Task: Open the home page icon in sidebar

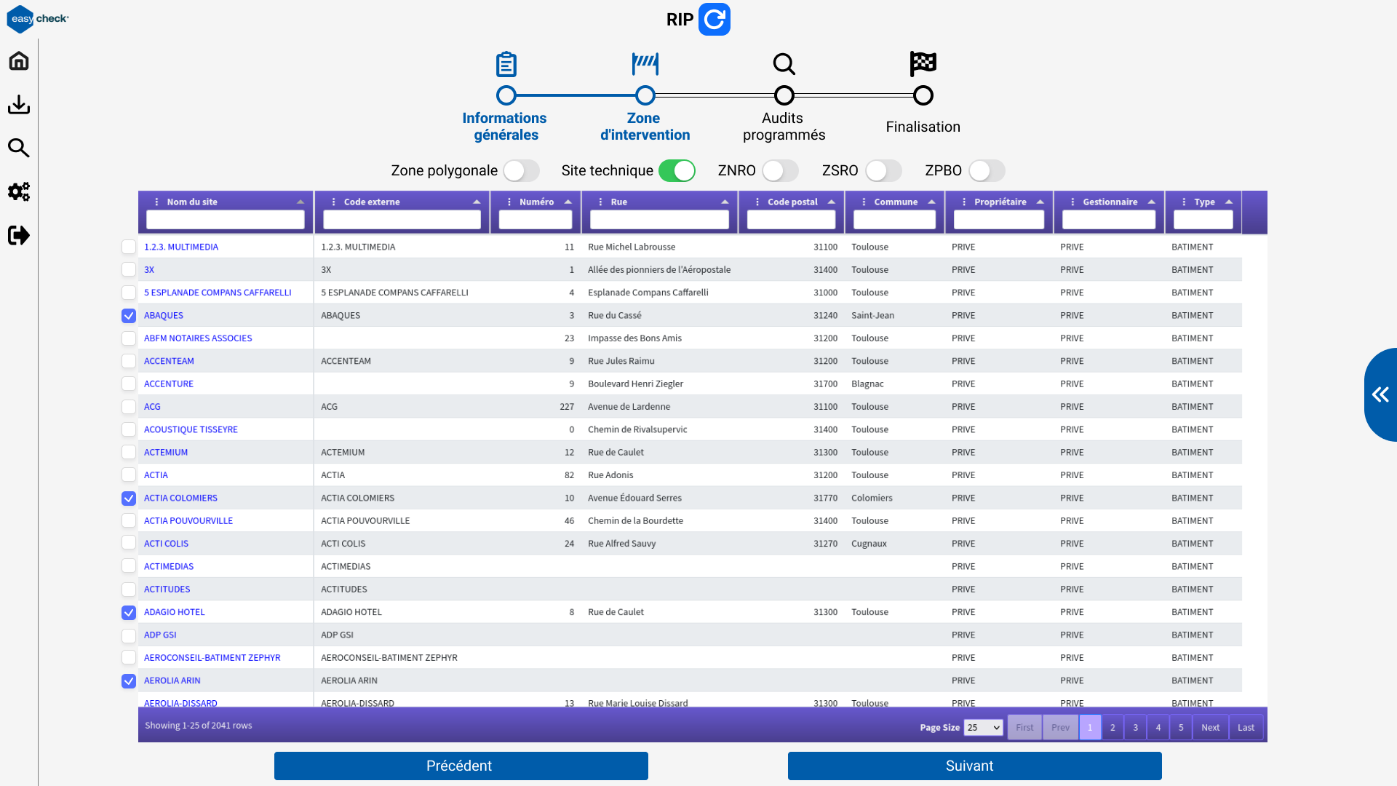Action: tap(19, 61)
